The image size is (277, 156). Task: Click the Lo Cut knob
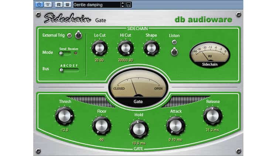coord(100,48)
